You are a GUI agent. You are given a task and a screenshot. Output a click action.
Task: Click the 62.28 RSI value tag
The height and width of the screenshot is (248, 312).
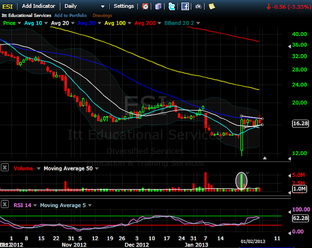click(x=300, y=218)
